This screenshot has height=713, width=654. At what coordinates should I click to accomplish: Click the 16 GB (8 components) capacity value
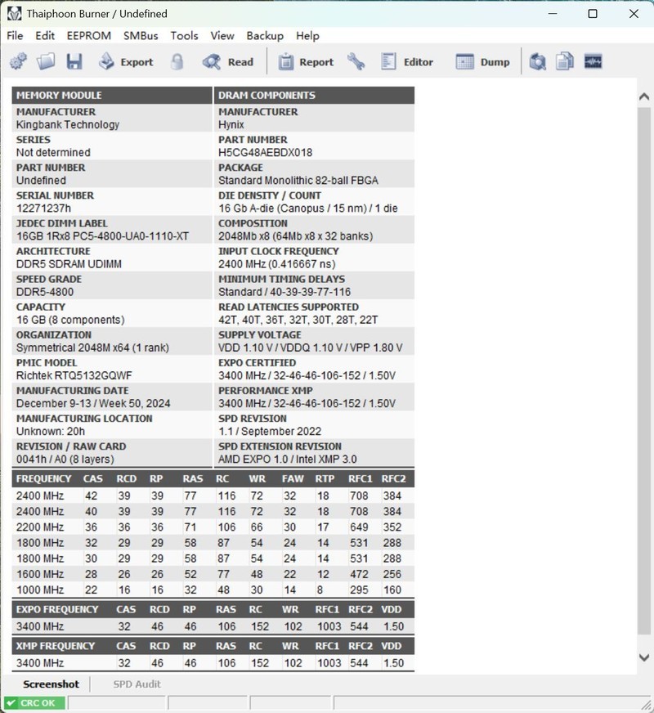70,320
